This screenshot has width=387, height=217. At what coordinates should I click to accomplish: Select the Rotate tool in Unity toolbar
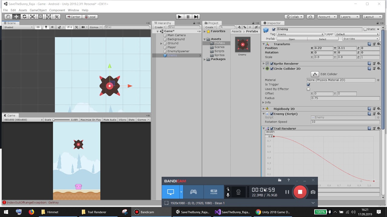pos(24,17)
